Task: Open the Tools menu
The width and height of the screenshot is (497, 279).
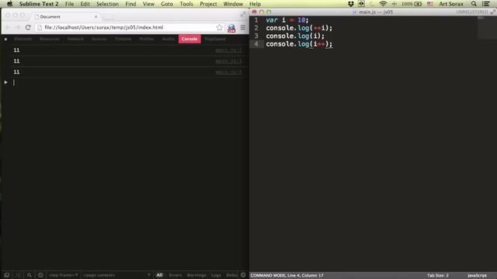Action: [186, 4]
